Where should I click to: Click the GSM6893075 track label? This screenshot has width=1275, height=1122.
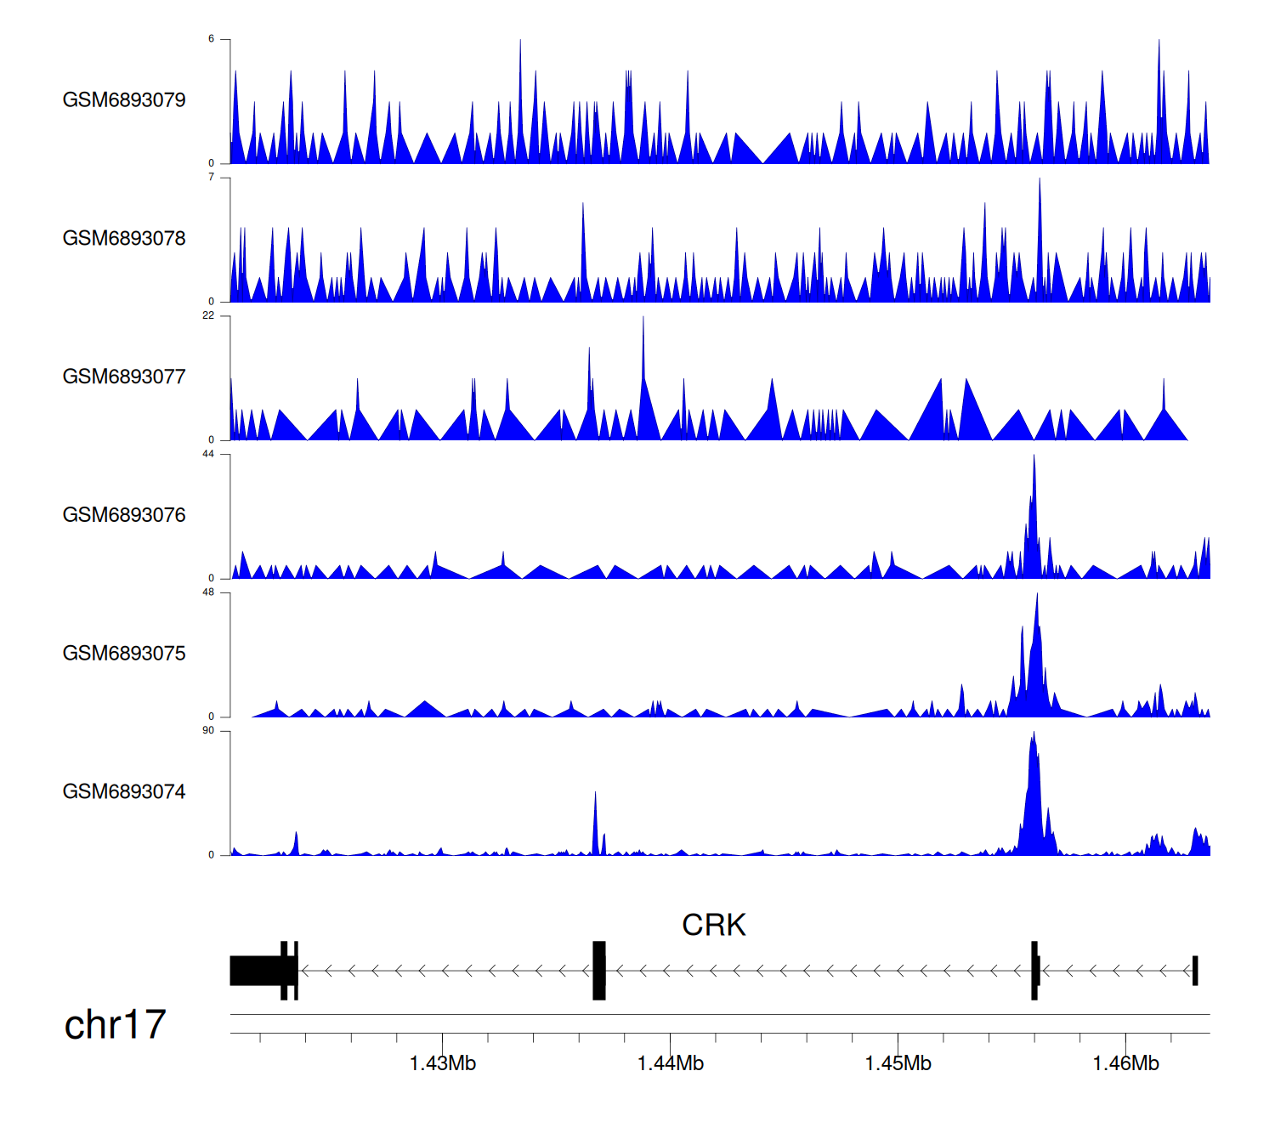click(x=124, y=654)
